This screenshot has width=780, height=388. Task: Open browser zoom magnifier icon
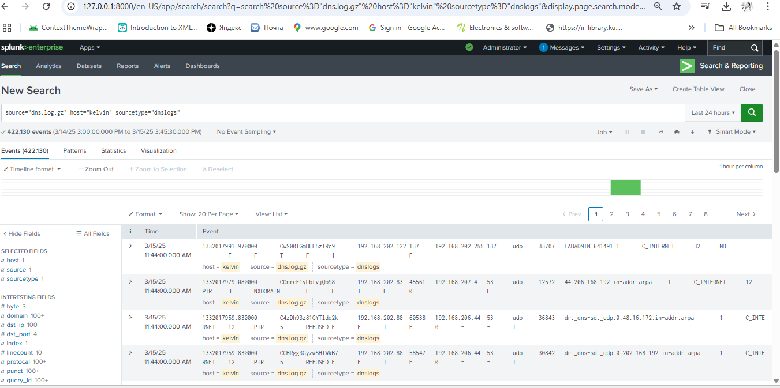pos(658,6)
